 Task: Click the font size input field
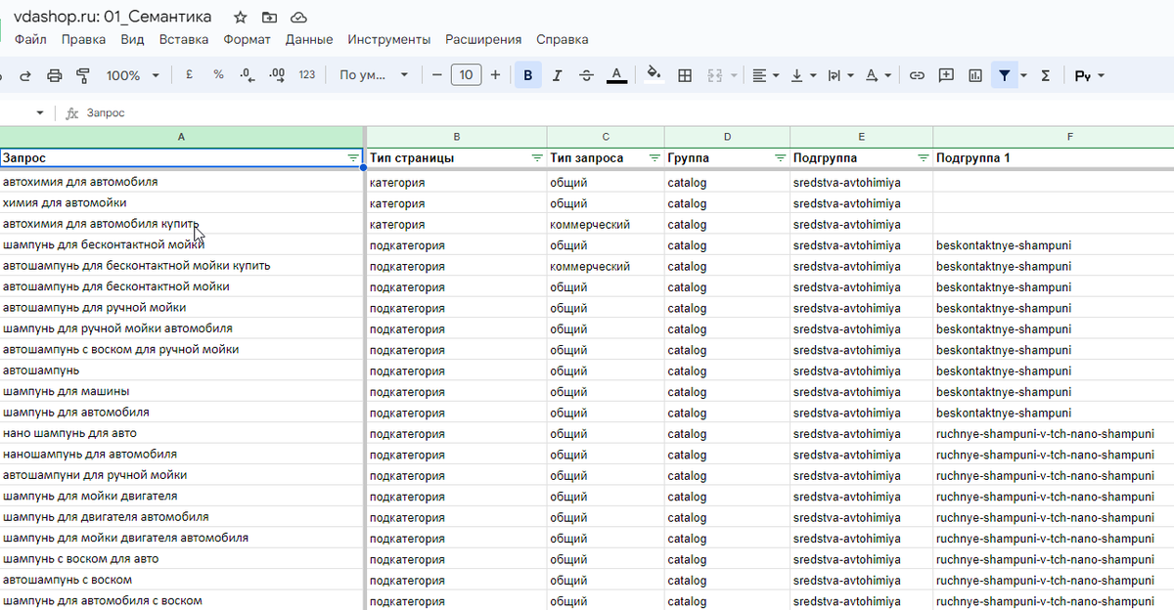click(x=466, y=75)
